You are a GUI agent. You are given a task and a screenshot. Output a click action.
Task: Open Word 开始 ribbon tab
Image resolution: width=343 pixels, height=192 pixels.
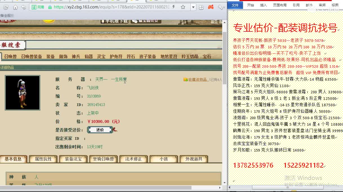coord(250,5)
